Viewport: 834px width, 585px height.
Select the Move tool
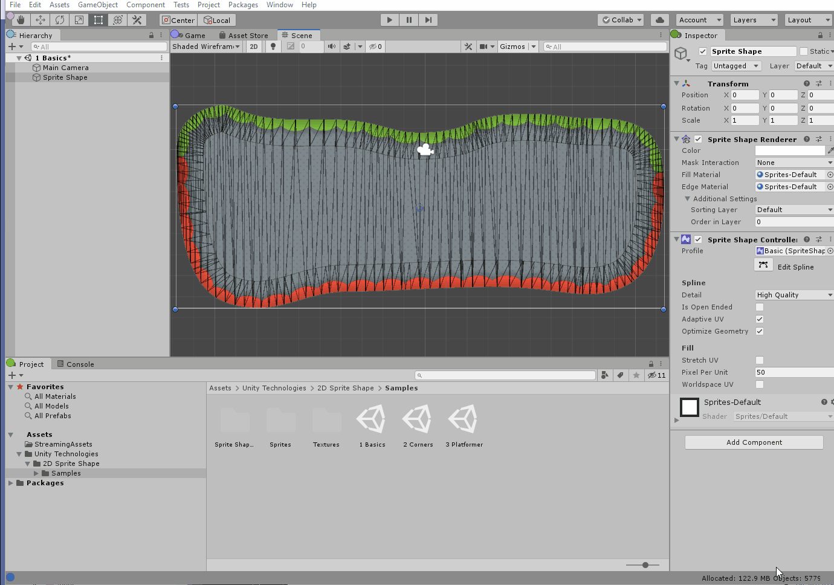(x=40, y=19)
